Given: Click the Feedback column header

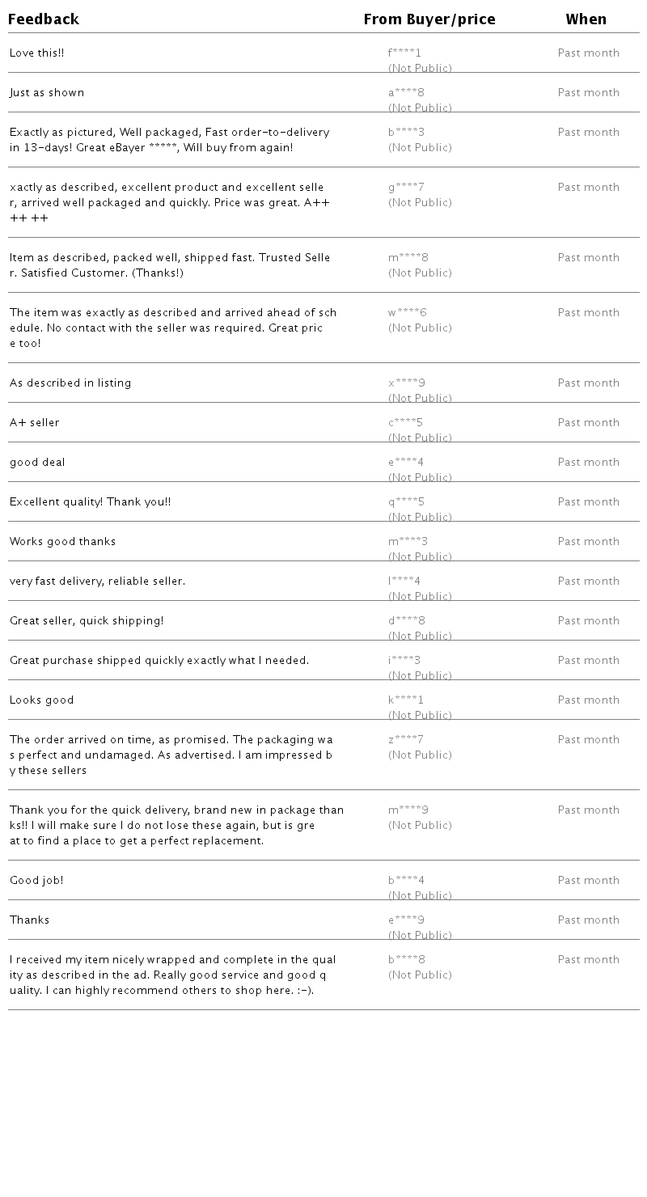Looking at the screenshot, I should [x=44, y=19].
